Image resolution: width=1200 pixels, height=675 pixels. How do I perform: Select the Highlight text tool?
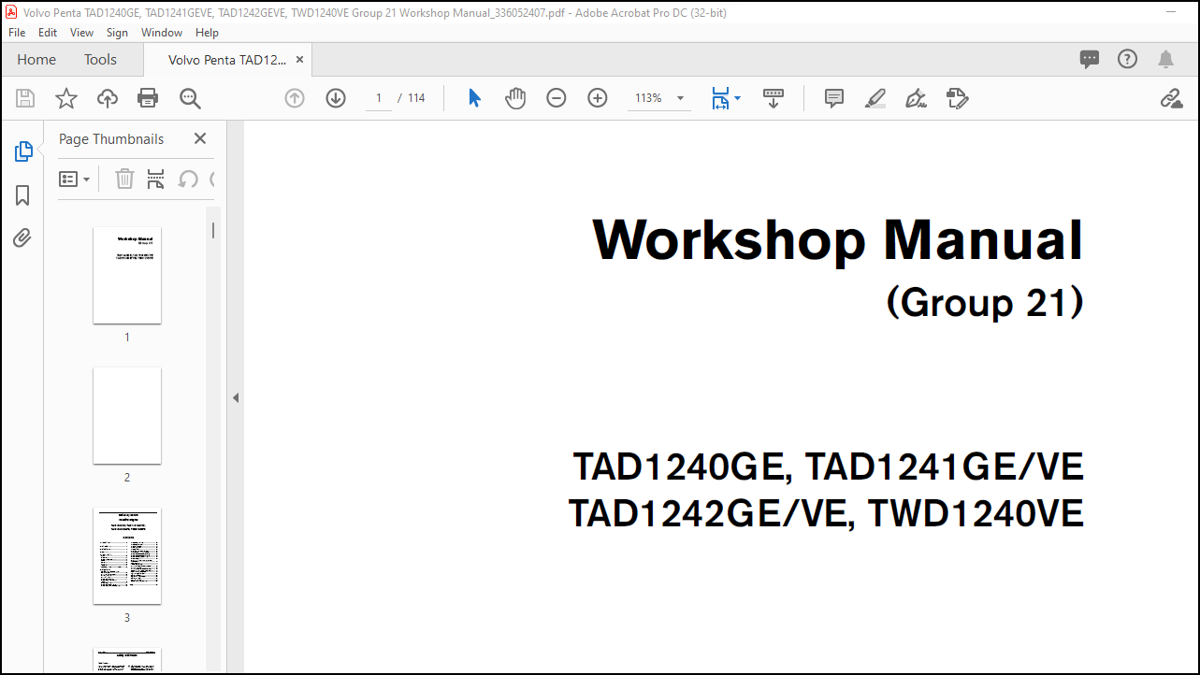click(x=875, y=98)
